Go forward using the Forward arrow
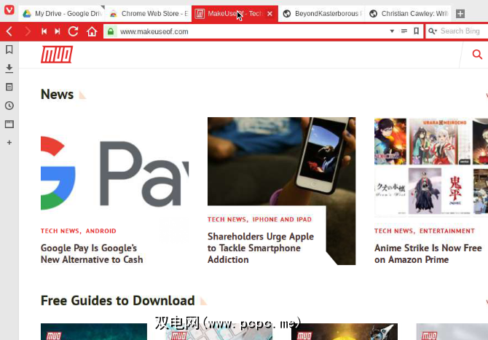The width and height of the screenshot is (488, 340). click(x=28, y=31)
